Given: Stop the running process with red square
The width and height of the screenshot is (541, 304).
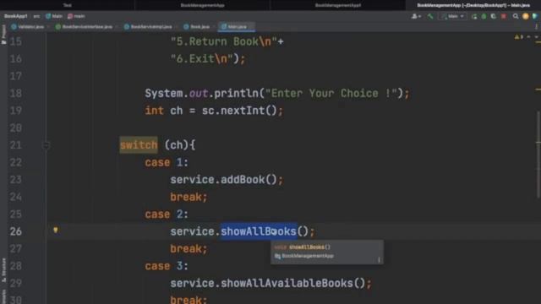Looking at the screenshot, I should coord(504,16).
